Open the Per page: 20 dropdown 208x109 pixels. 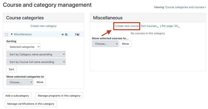[171, 26]
